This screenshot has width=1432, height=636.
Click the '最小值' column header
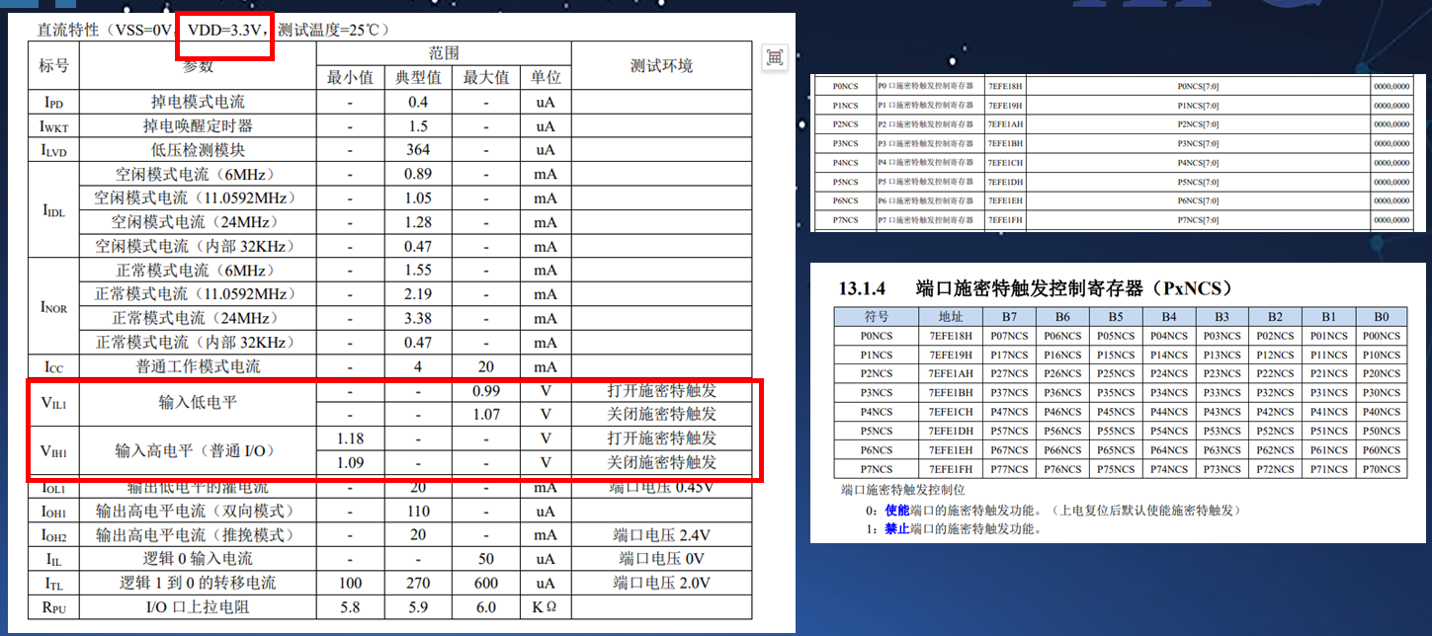pos(350,77)
